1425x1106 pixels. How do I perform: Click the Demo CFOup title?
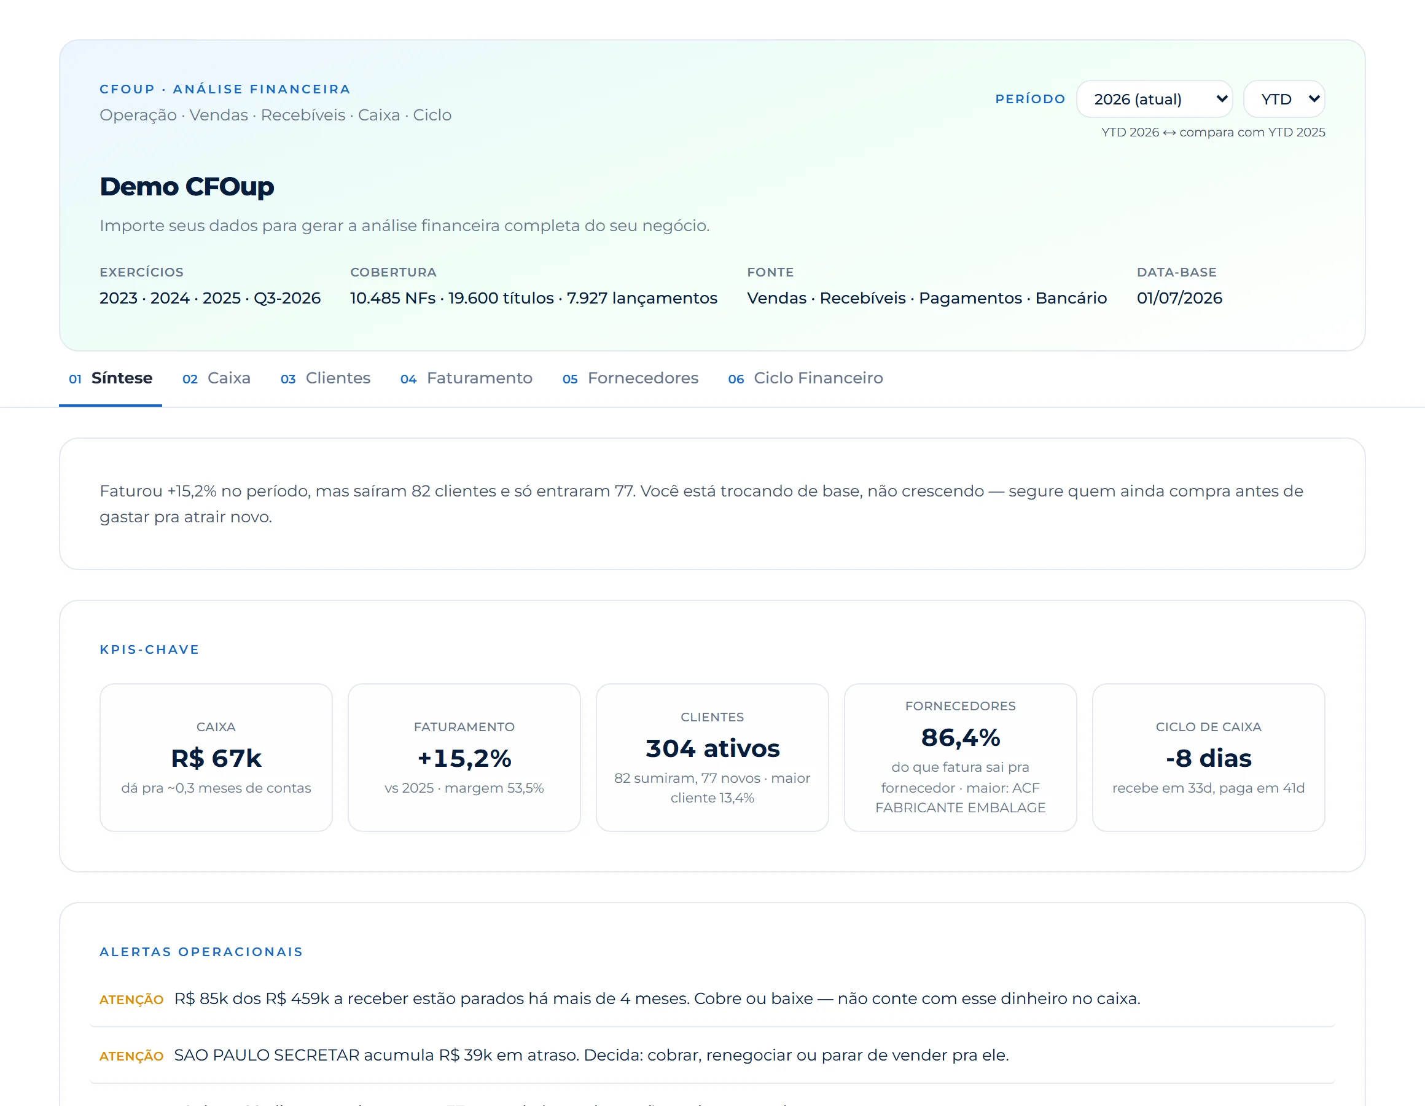pyautogui.click(x=187, y=187)
